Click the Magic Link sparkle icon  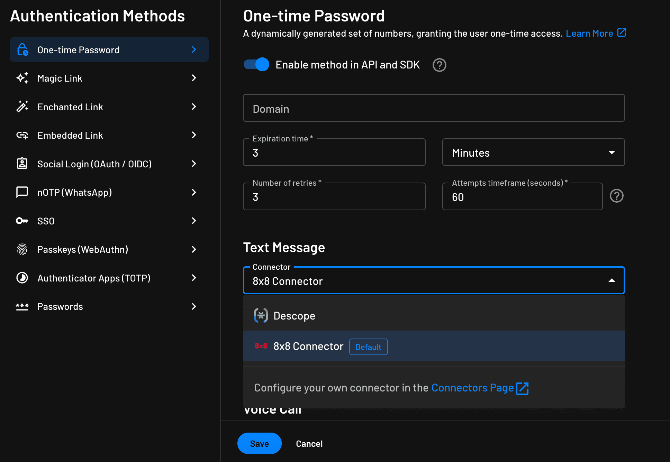point(22,78)
